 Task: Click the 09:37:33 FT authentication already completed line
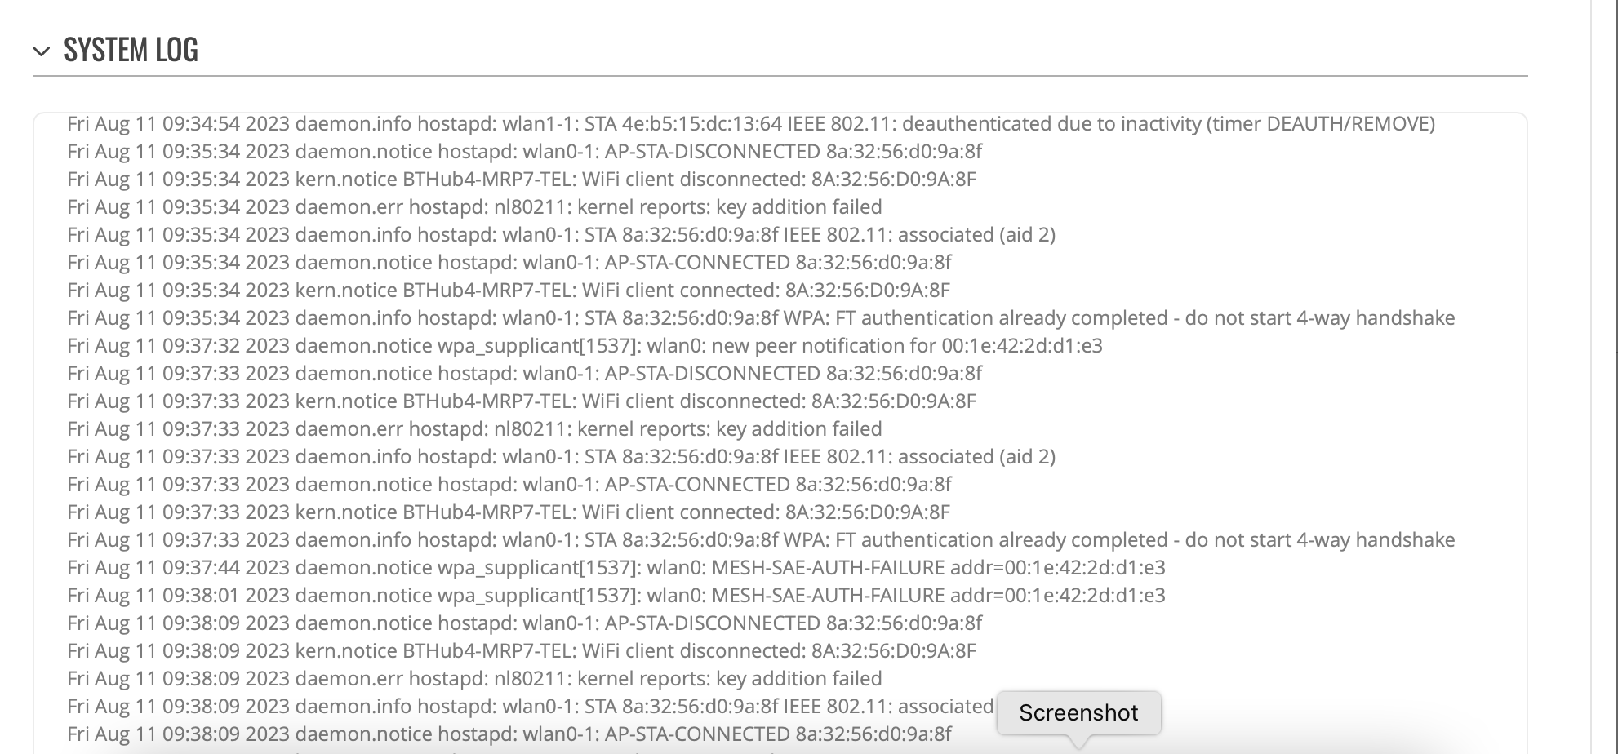[761, 540]
